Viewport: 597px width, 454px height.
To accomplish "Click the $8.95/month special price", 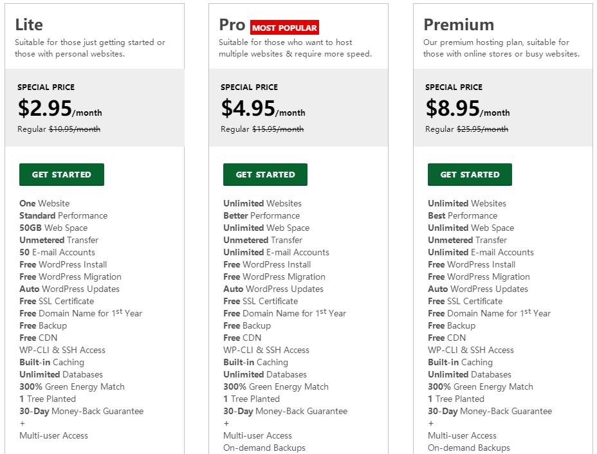I will click(468, 109).
